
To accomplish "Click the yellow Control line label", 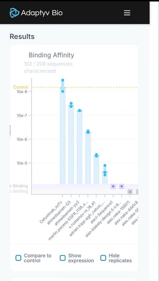I will (x=21, y=87).
